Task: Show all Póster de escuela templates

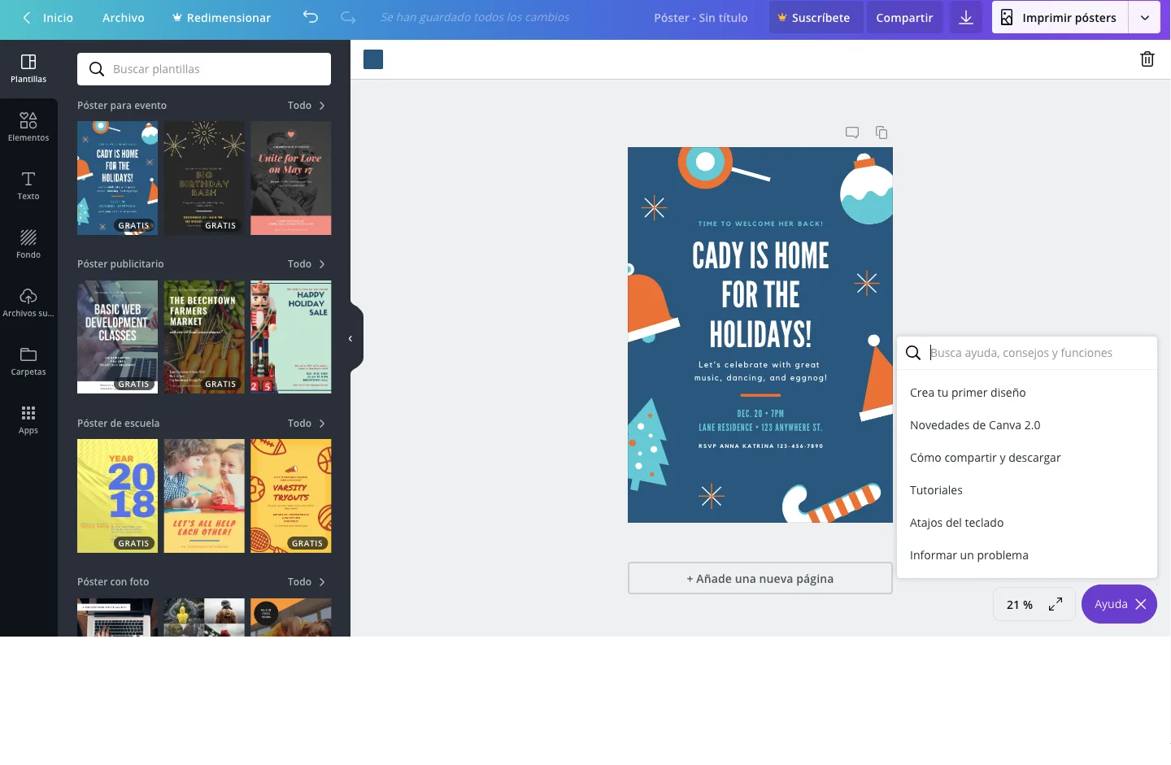Action: 307,424
